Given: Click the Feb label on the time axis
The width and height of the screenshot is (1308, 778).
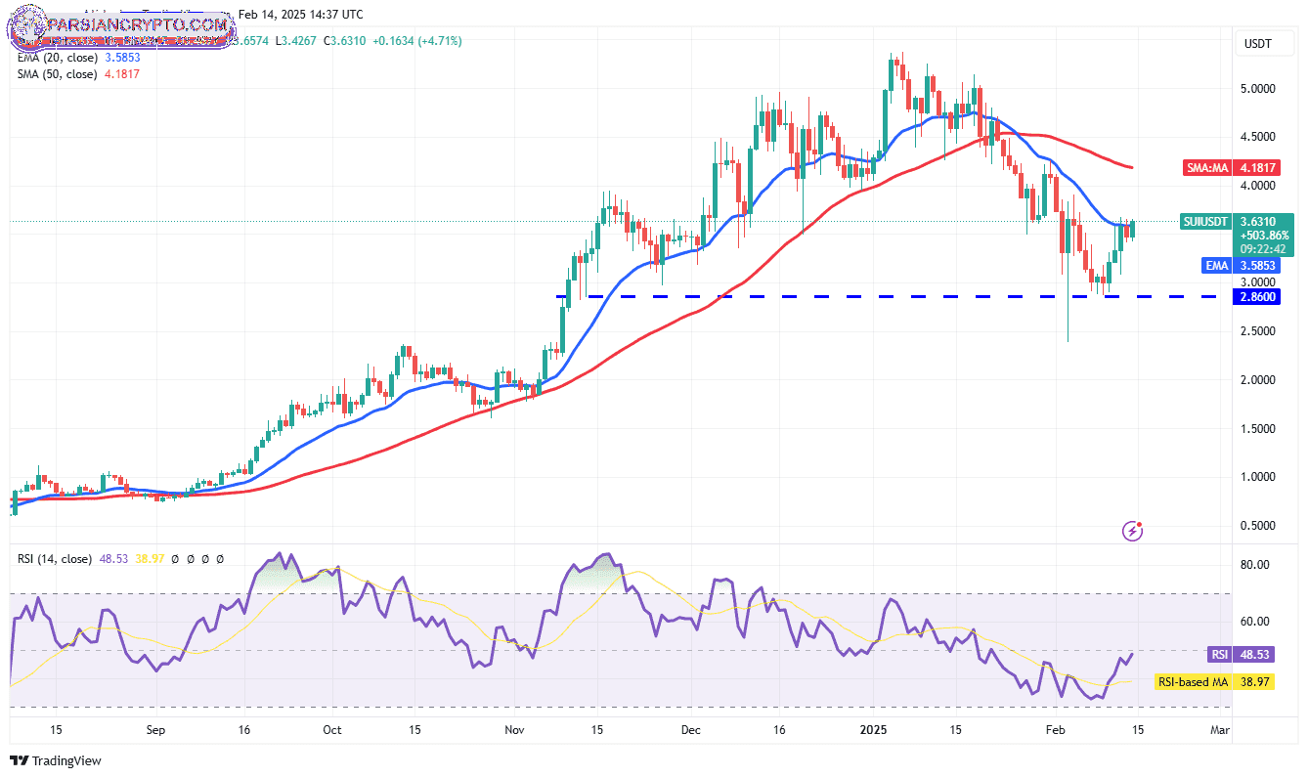Looking at the screenshot, I should tap(1054, 729).
